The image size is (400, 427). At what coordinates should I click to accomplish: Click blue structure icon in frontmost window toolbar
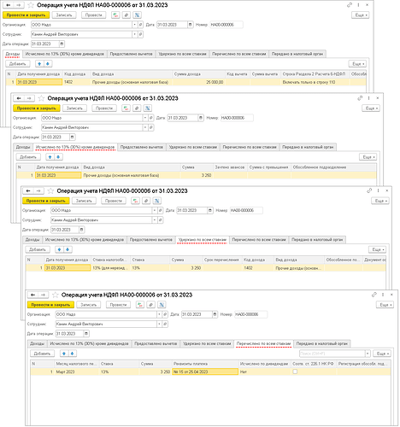coord(162,305)
